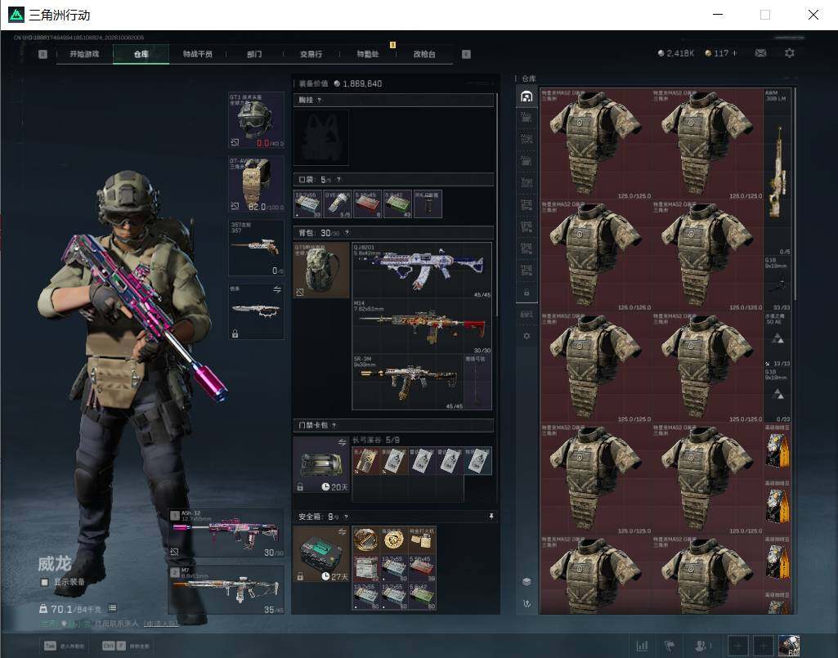
Task: Click the warehouse sidebar settings gear
Action: 527,336
